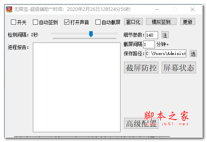Click the 检测间隔 slider handle
The height and width of the screenshot is (142, 207).
[x=91, y=34]
